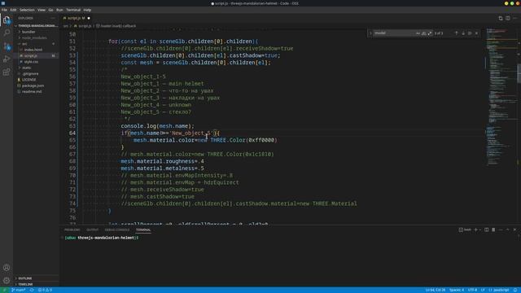Viewport: 521px width, 293px height.
Task: Select the bash terminal instance label
Action: pos(465,230)
